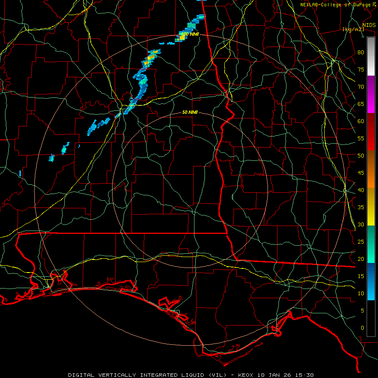Select the blue-cyan segment of color scale
Screen dimensions: 378x378
(x=371, y=281)
